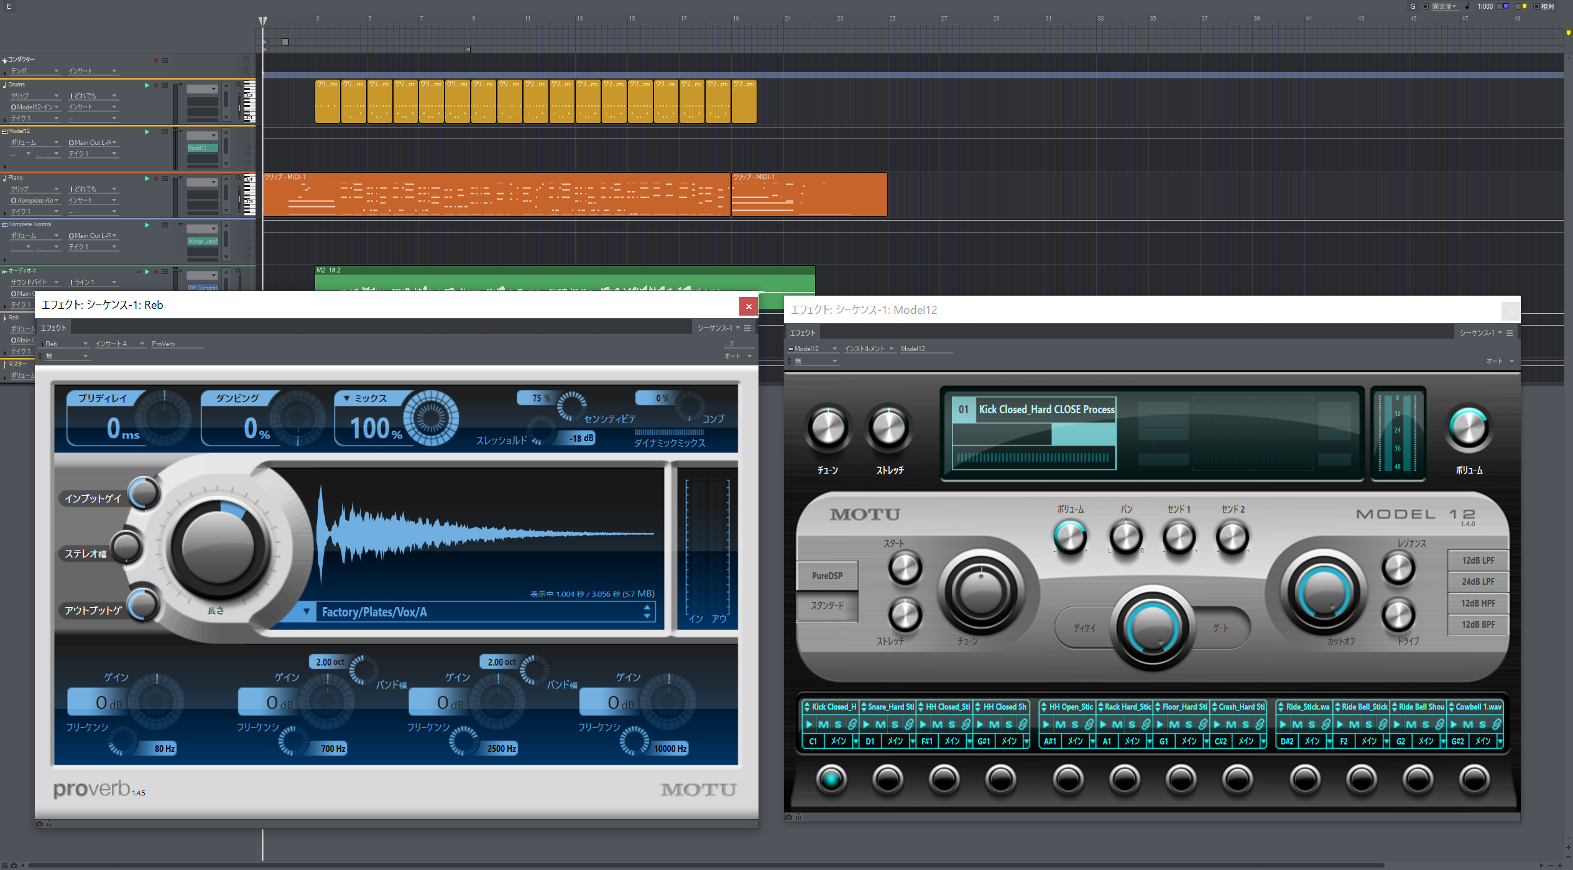Click the large 長さ length knob in ProVerb
Screen dimensions: 1573x870
pos(218,547)
